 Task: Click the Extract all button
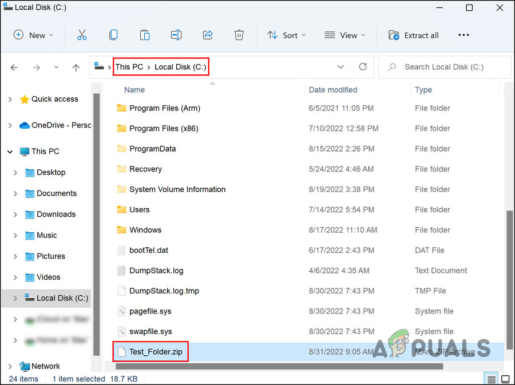(x=414, y=35)
